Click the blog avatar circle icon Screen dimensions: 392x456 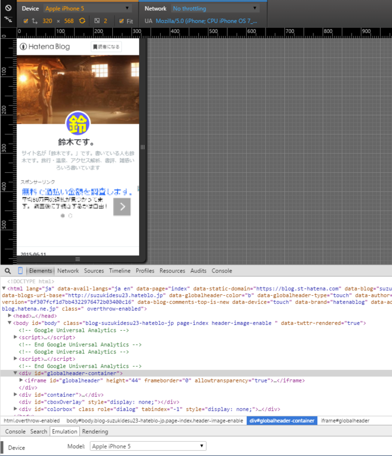[77, 123]
